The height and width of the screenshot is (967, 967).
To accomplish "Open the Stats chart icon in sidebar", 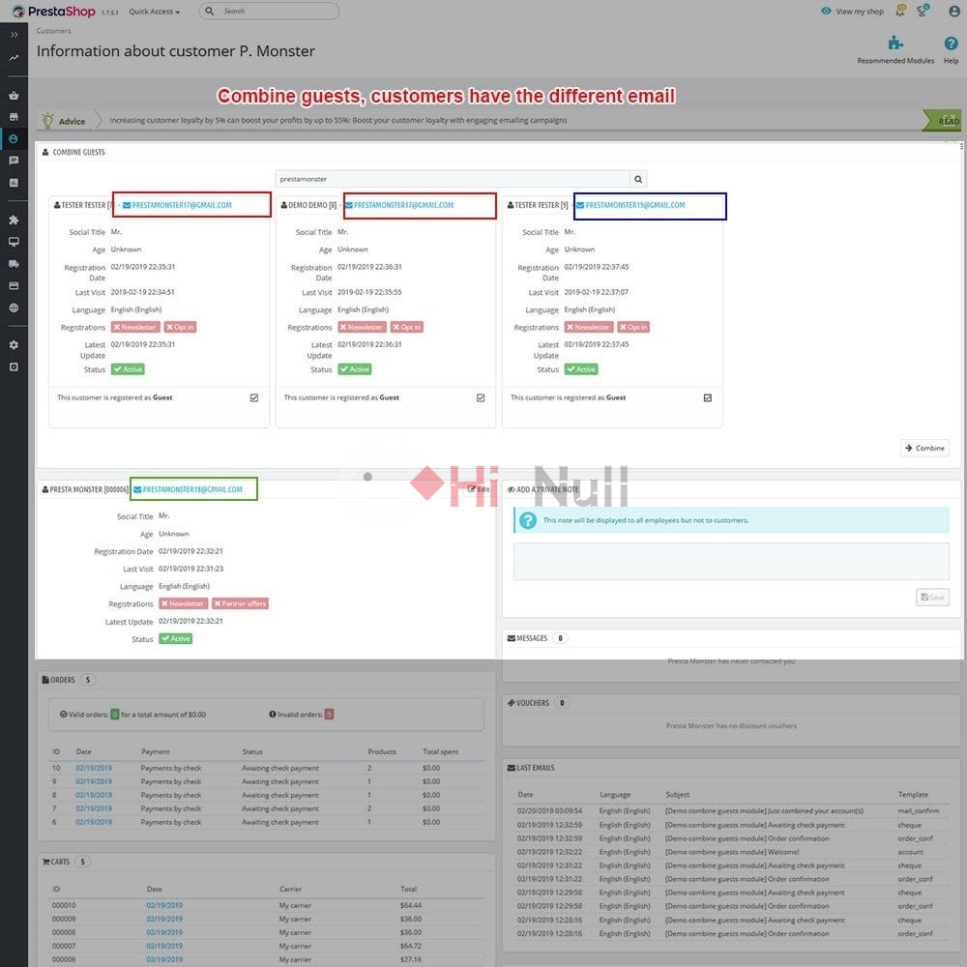I will 14,183.
